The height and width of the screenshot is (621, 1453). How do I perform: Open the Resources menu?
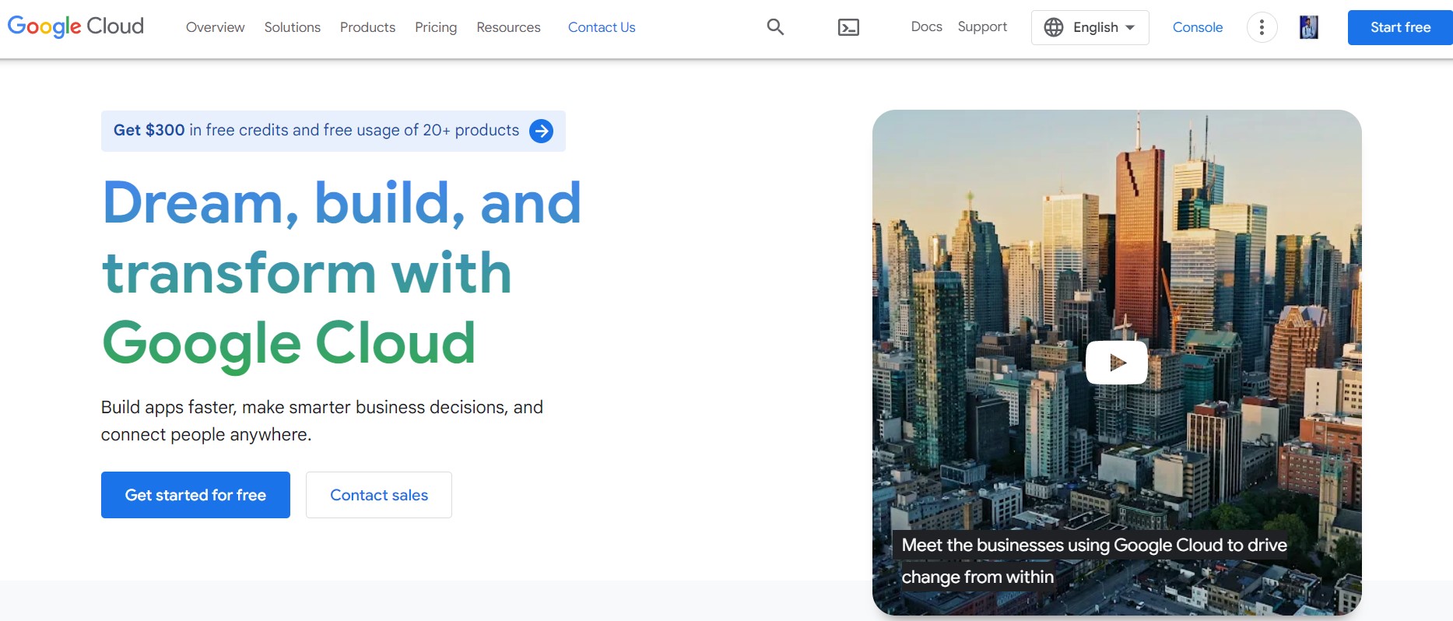(x=508, y=27)
